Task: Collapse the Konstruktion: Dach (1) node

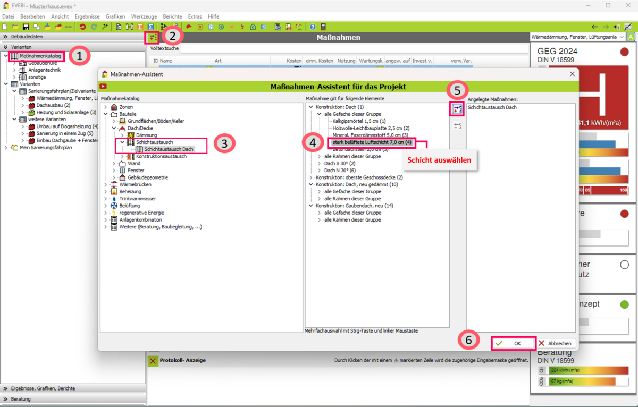Action: [311, 107]
